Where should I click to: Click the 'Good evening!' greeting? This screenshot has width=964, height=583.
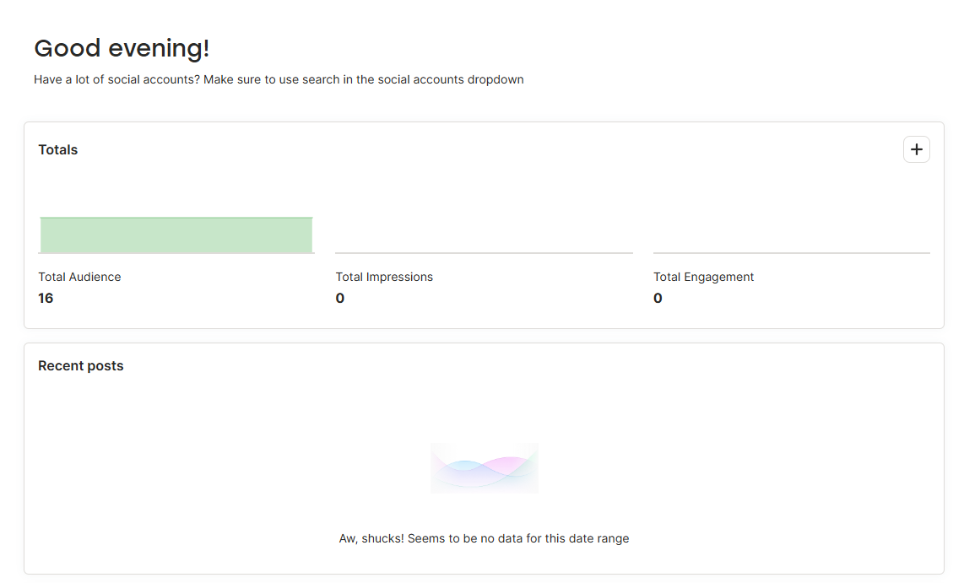(x=122, y=49)
